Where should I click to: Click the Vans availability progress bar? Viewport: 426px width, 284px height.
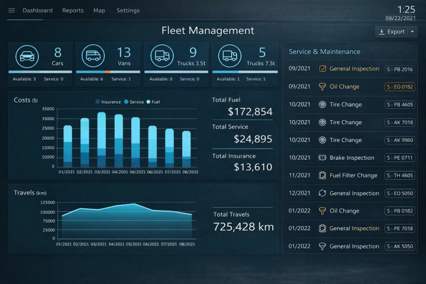click(x=106, y=72)
